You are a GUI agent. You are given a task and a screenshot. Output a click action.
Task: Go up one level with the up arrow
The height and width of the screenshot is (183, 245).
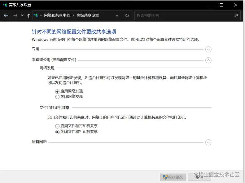point(28,15)
